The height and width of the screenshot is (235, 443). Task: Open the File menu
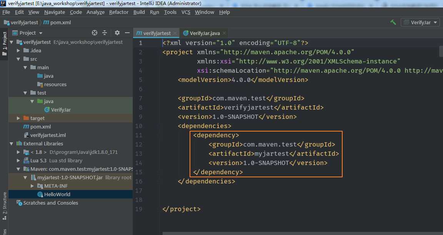click(6, 12)
